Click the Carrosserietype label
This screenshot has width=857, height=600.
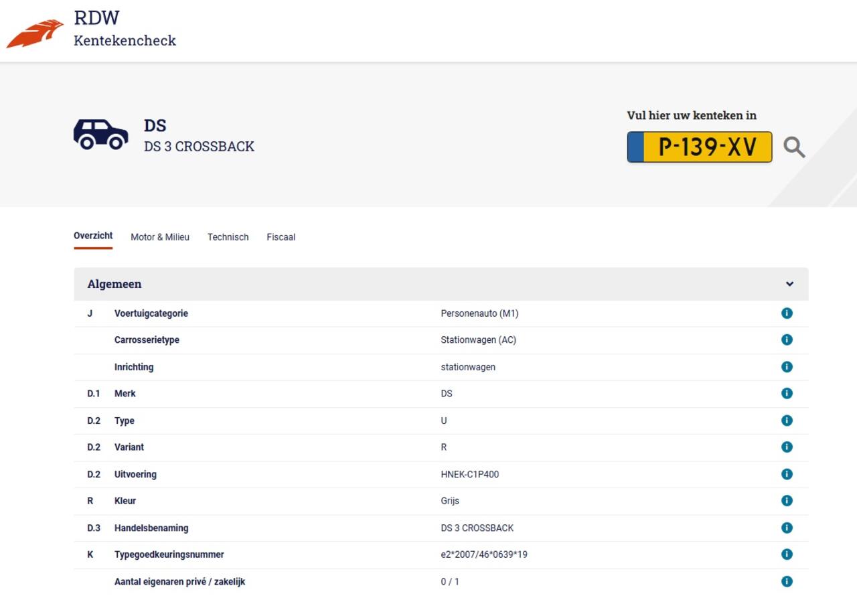point(147,340)
